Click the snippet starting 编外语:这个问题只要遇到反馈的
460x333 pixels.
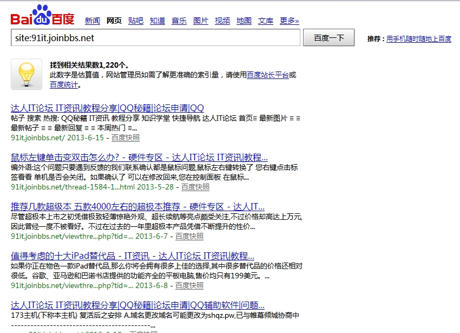point(154,172)
